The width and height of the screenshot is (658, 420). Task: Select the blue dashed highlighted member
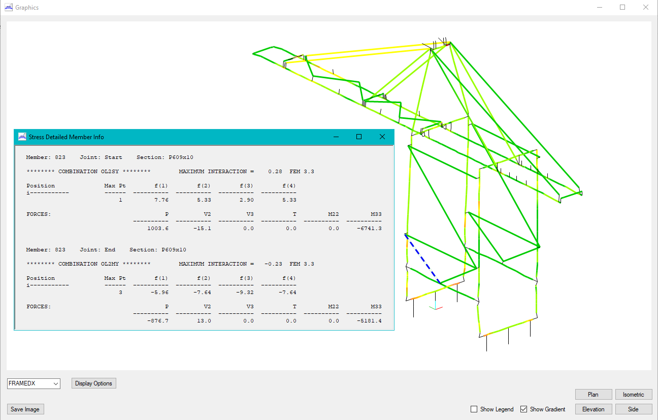point(422,259)
